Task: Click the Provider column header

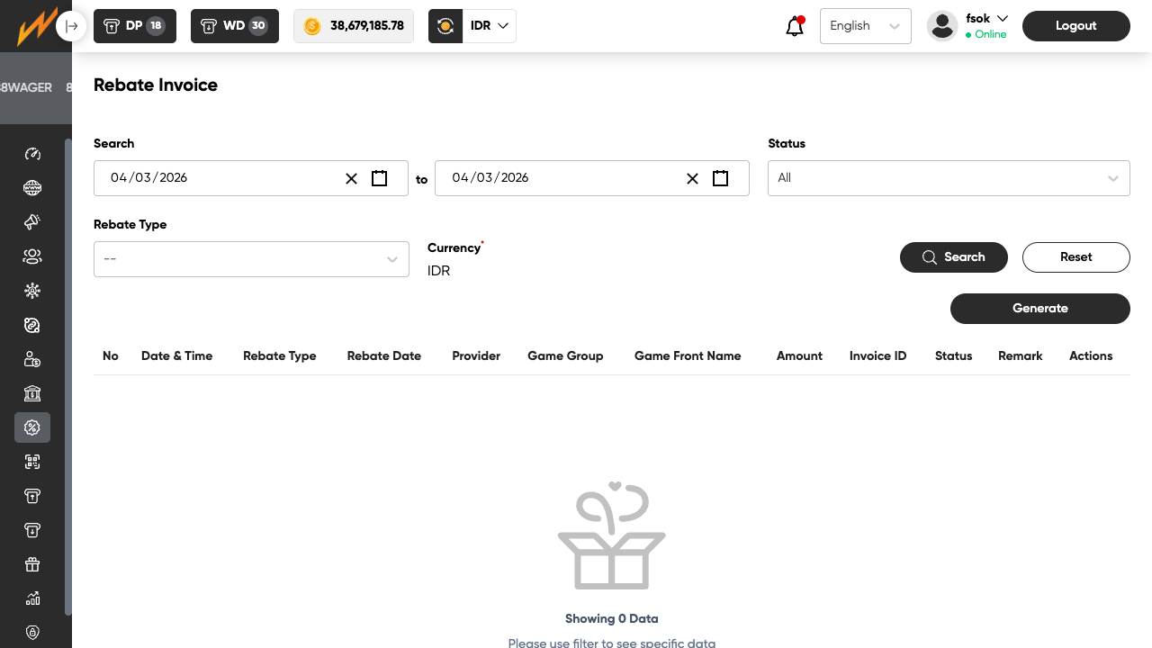Action: [x=476, y=356]
